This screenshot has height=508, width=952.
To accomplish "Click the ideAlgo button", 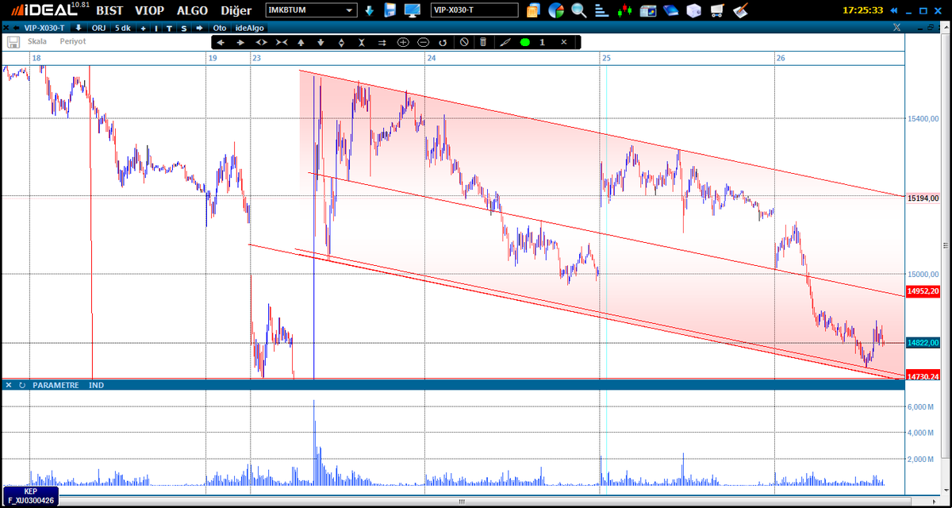I will point(250,28).
